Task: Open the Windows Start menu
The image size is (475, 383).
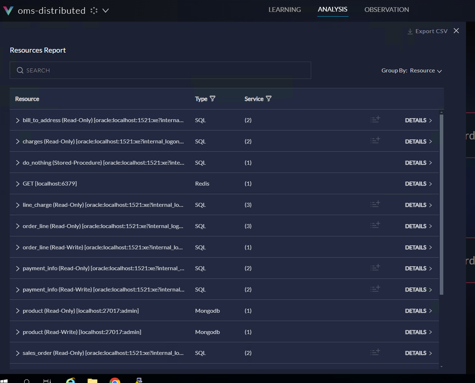Action: pos(4,380)
